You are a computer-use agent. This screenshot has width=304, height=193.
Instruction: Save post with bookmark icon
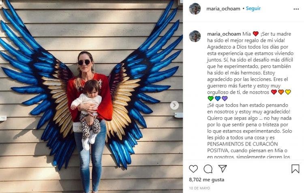tap(295, 169)
